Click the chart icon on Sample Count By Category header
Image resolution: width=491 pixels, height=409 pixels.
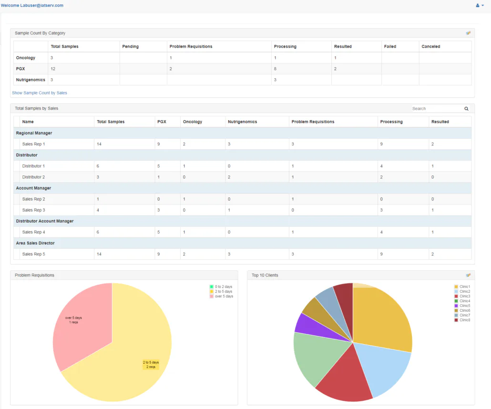tap(468, 32)
